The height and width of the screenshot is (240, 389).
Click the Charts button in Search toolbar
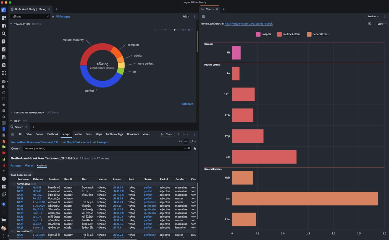167,134
